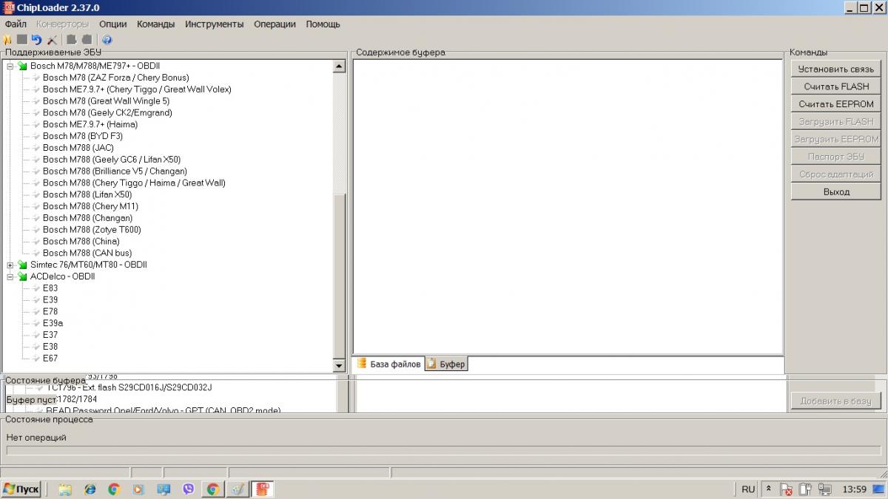Click the ECU tree scrollbar up arrow
Image resolution: width=888 pixels, height=499 pixels.
340,66
